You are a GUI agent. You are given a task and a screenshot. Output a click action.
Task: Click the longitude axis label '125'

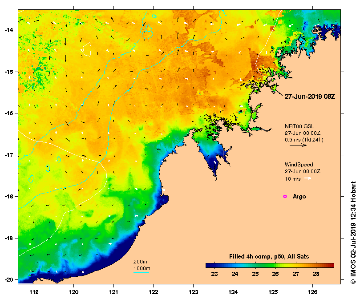pos(273,292)
